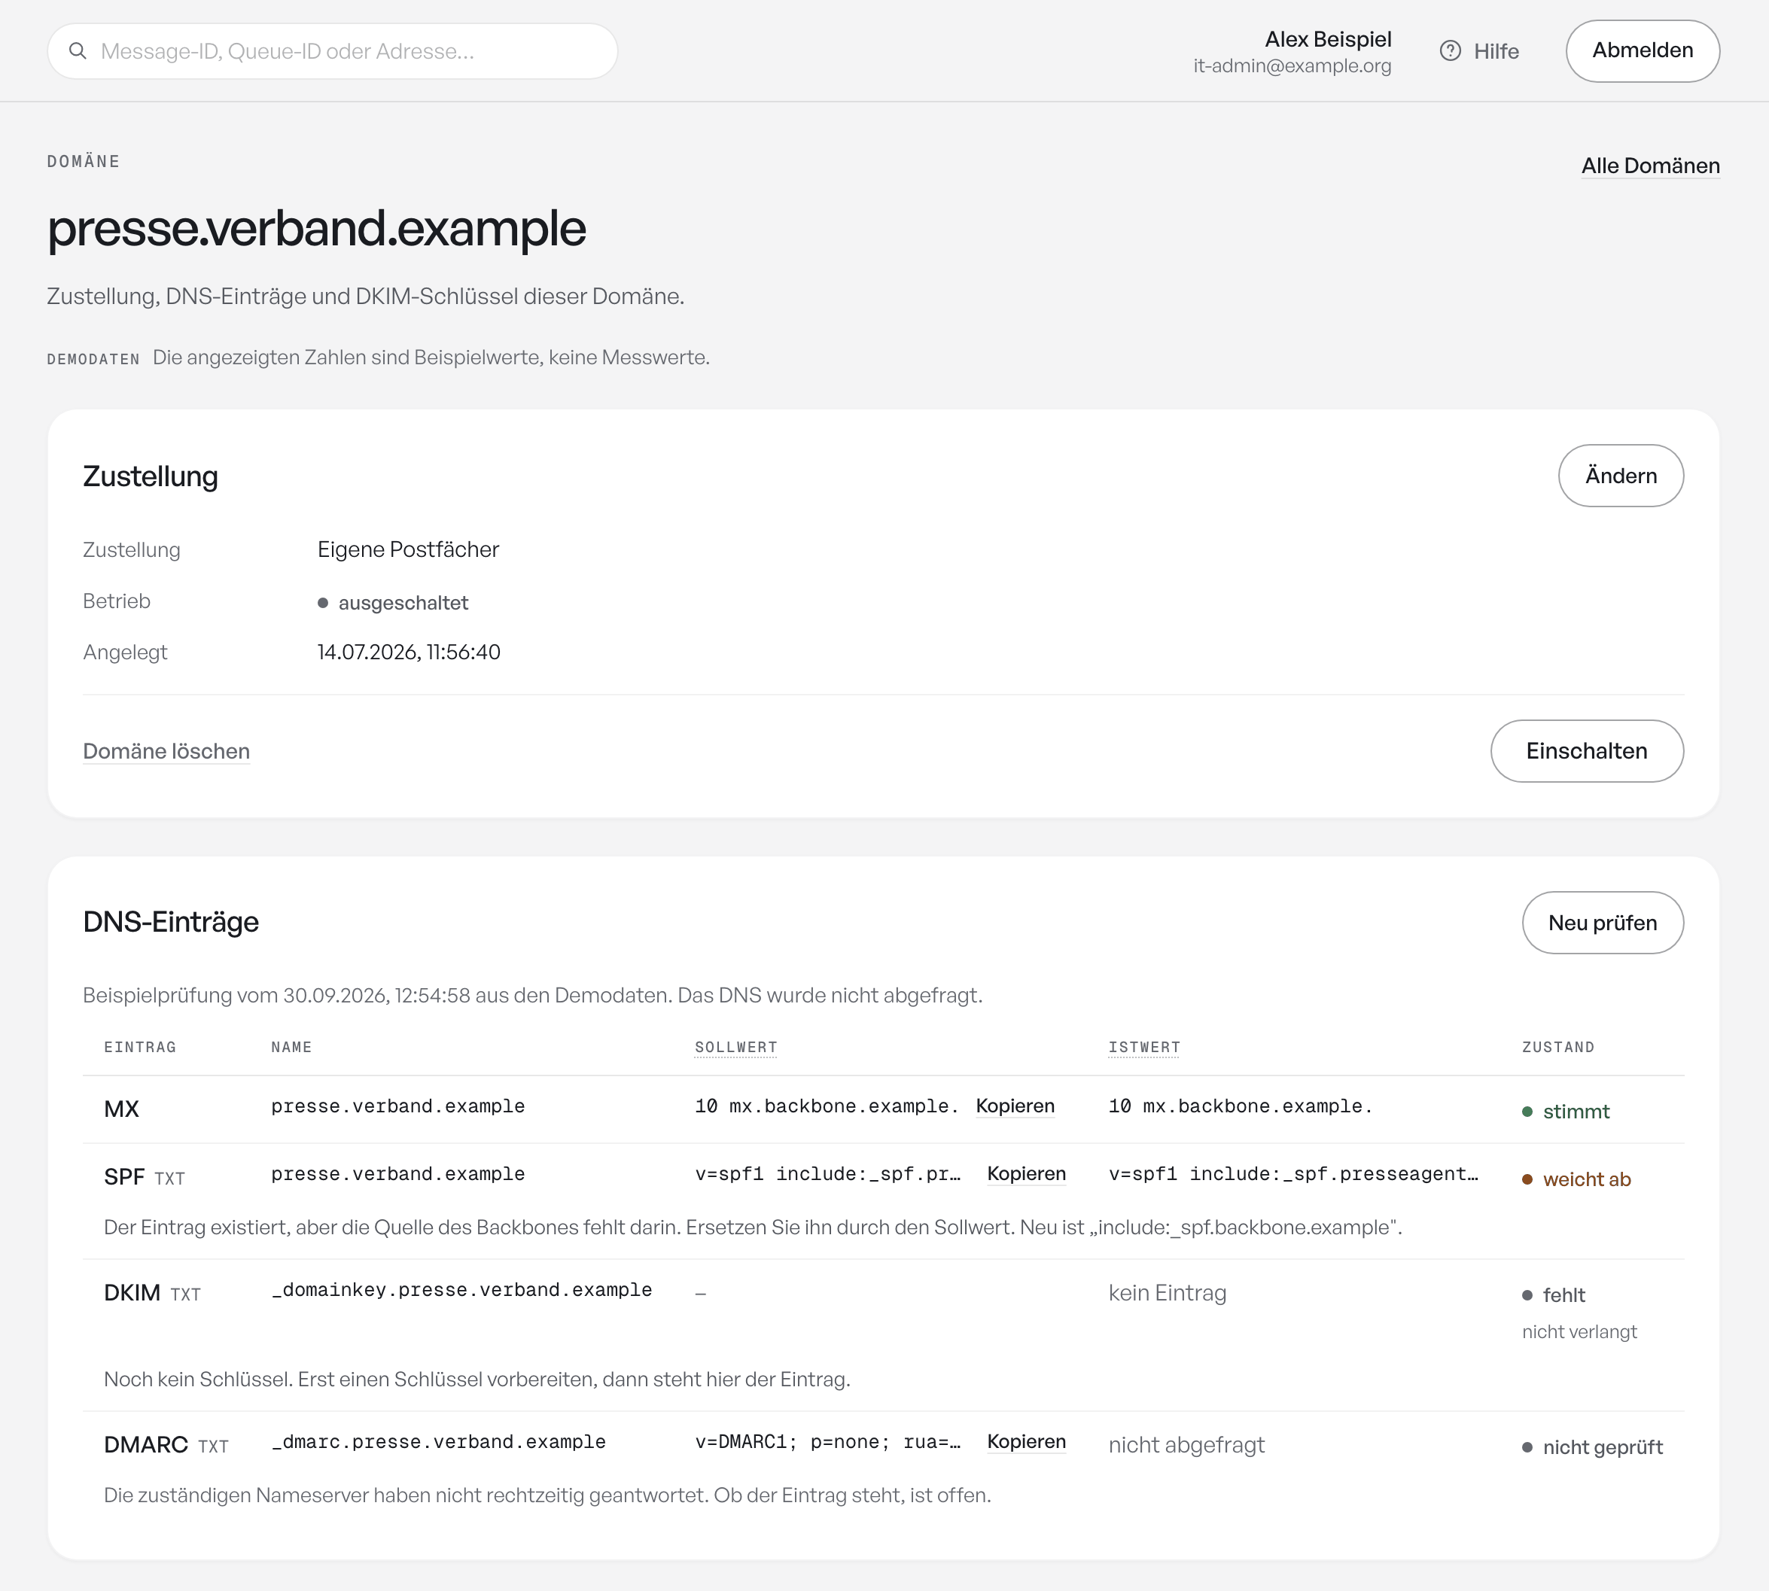This screenshot has height=1591, width=1769.
Task: Click the 'Eigene Postfächer' value
Action: (x=407, y=549)
